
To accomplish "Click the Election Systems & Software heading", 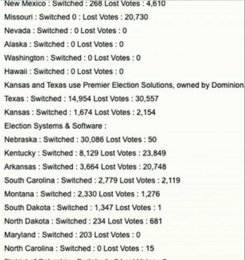I will click(x=56, y=126).
